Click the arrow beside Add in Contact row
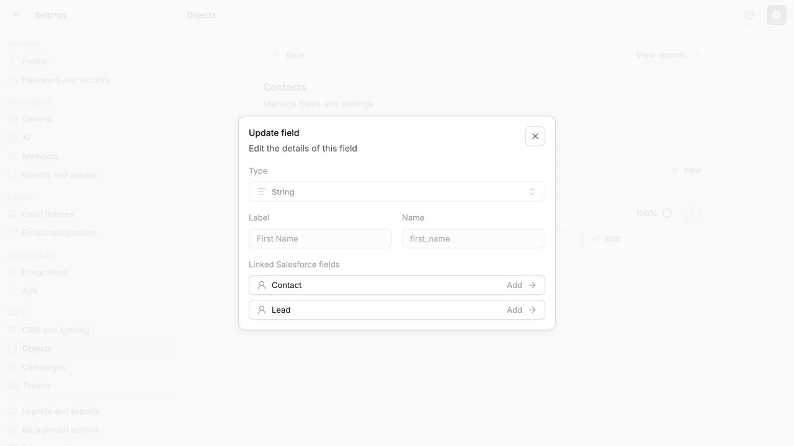794x446 pixels. click(532, 285)
